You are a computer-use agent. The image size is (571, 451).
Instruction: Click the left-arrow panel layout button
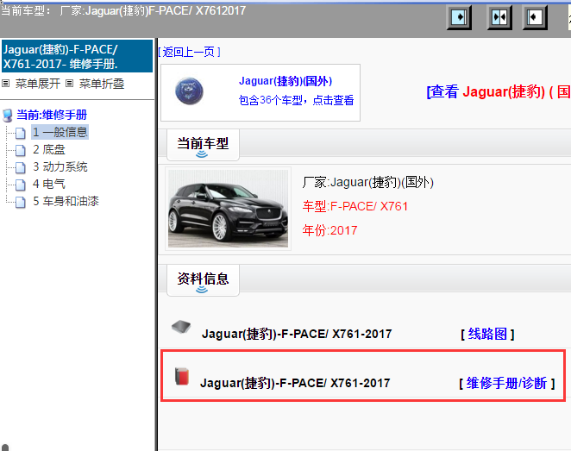point(535,17)
